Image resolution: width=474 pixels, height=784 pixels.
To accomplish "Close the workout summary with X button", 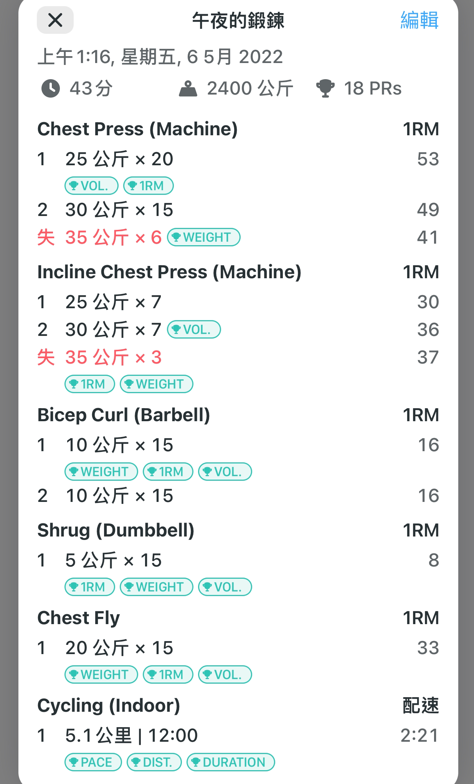I will point(55,20).
